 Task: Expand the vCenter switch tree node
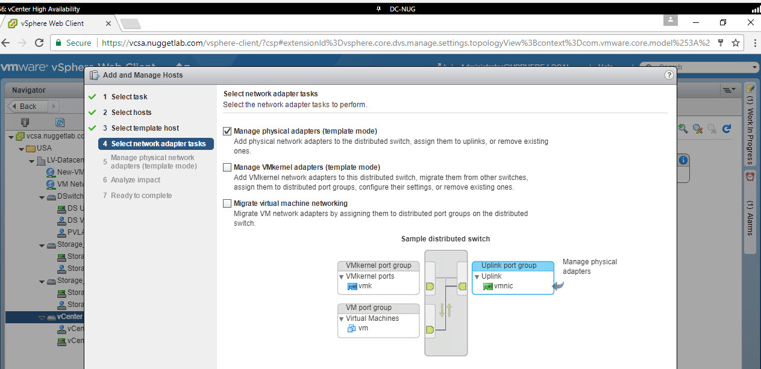coord(42,317)
